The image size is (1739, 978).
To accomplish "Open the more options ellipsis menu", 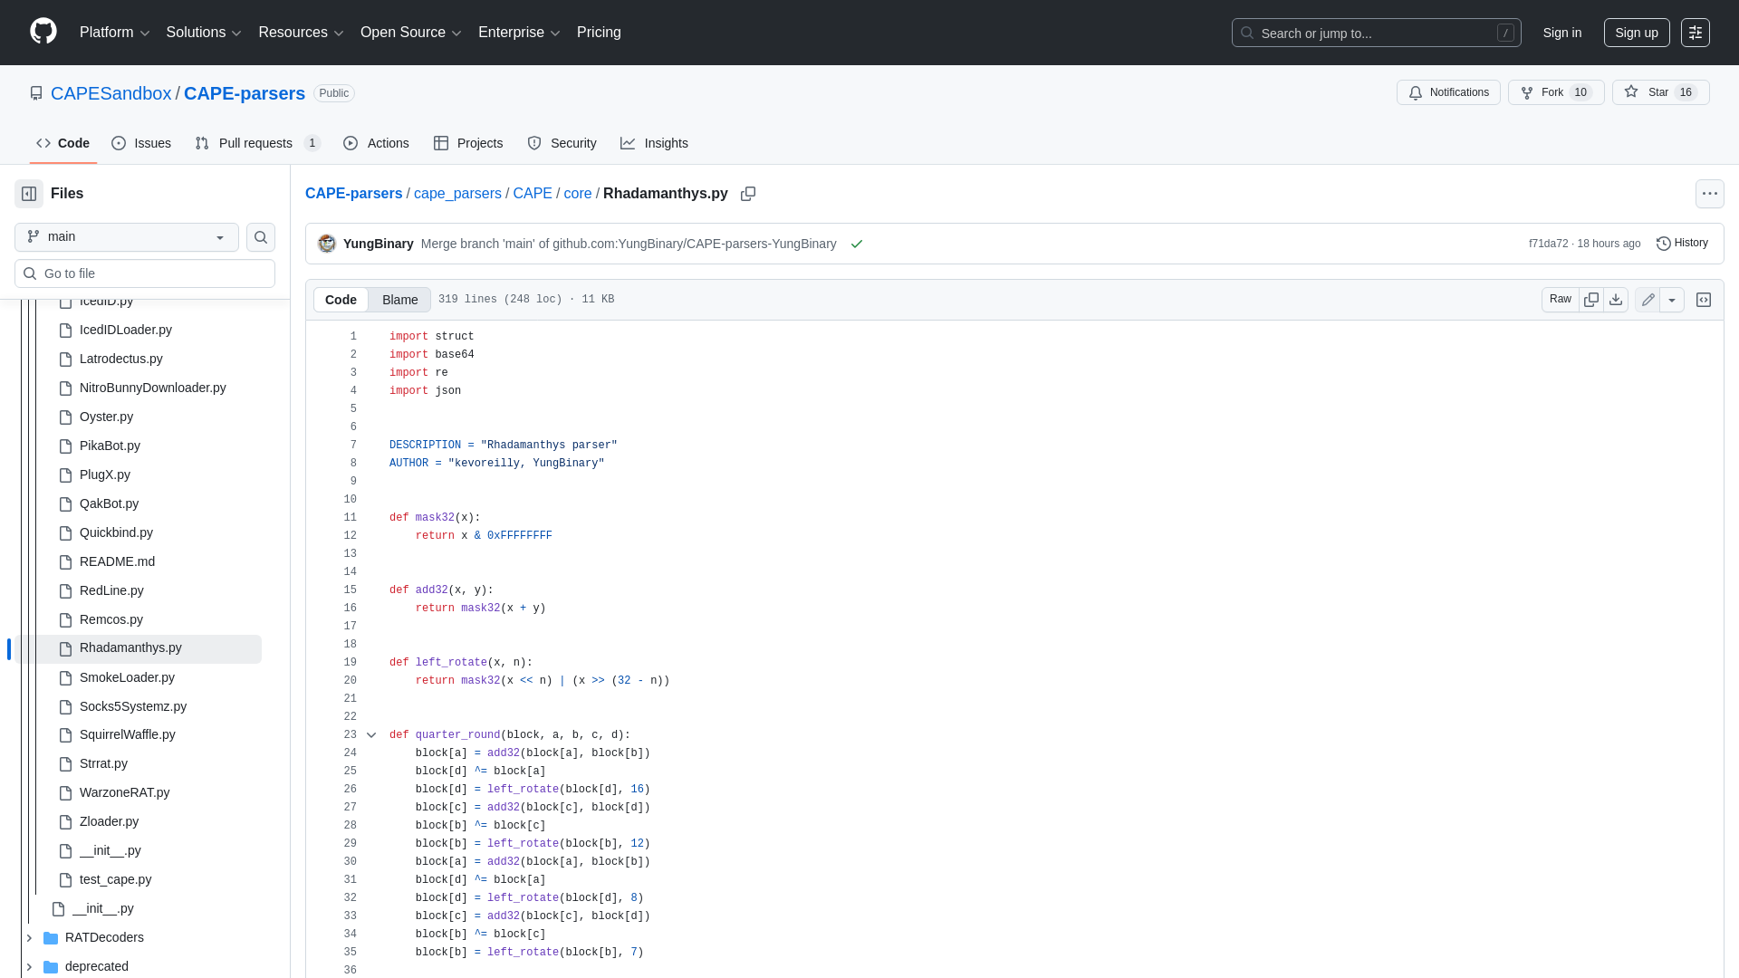I will 1710,193.
